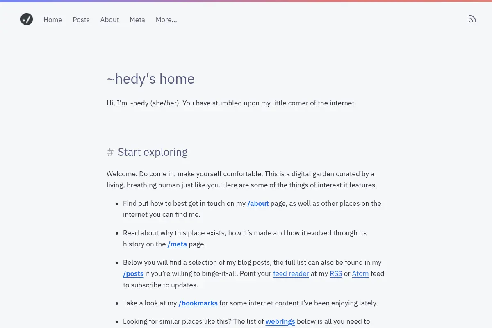Viewport: 492px width, 328px height.
Task: Select About in the top navigation
Action: (109, 20)
